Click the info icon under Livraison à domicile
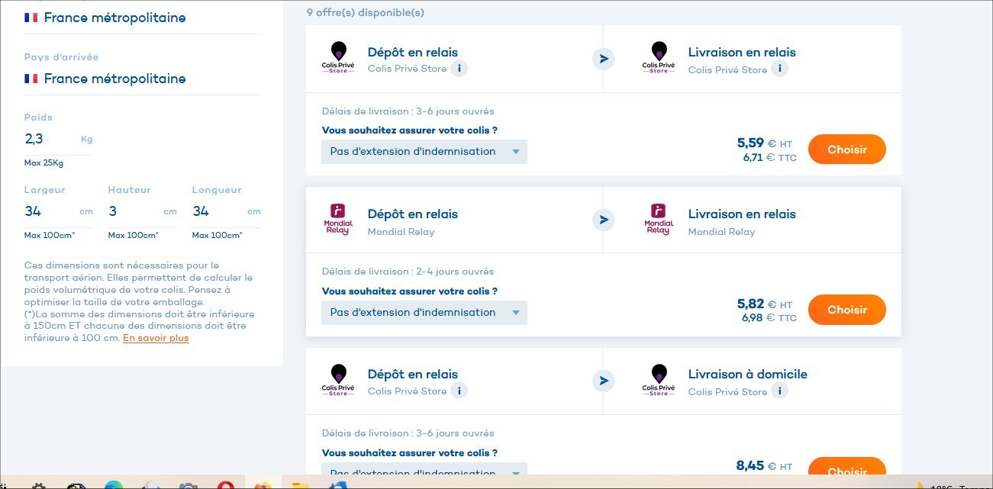 click(x=779, y=391)
